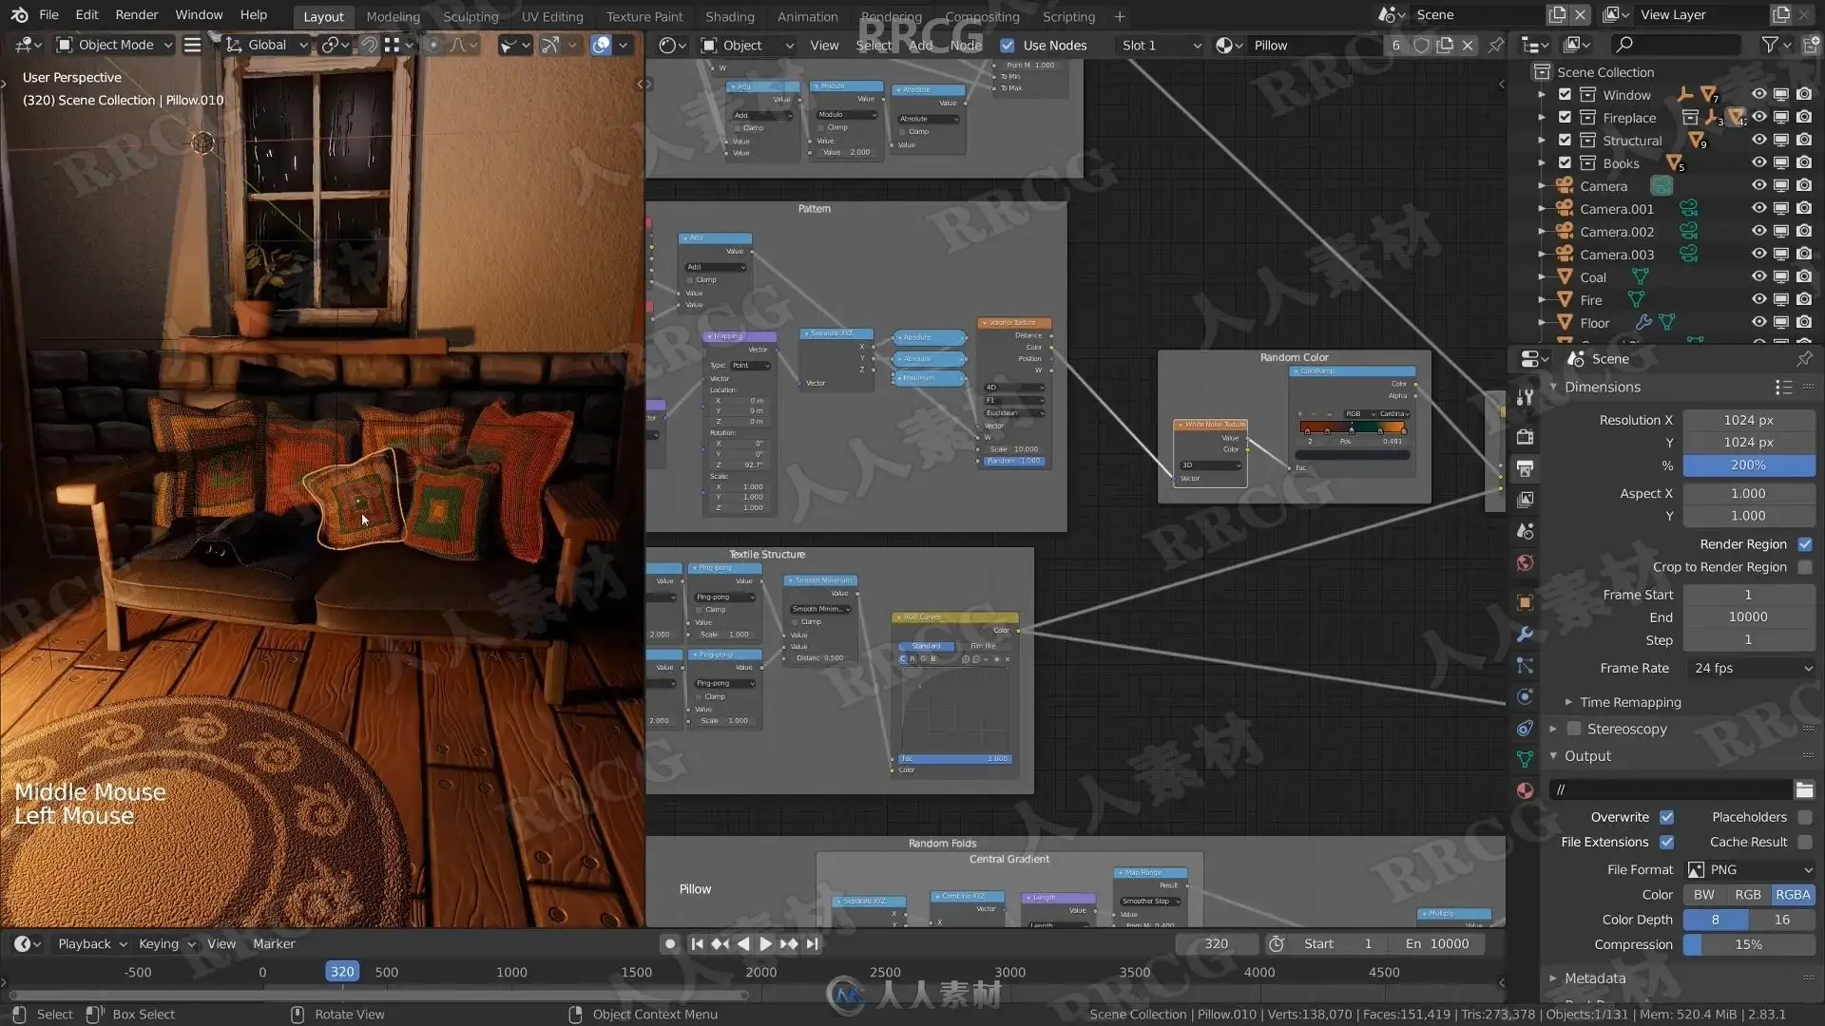Open the Frame Rate dropdown

[1750, 668]
